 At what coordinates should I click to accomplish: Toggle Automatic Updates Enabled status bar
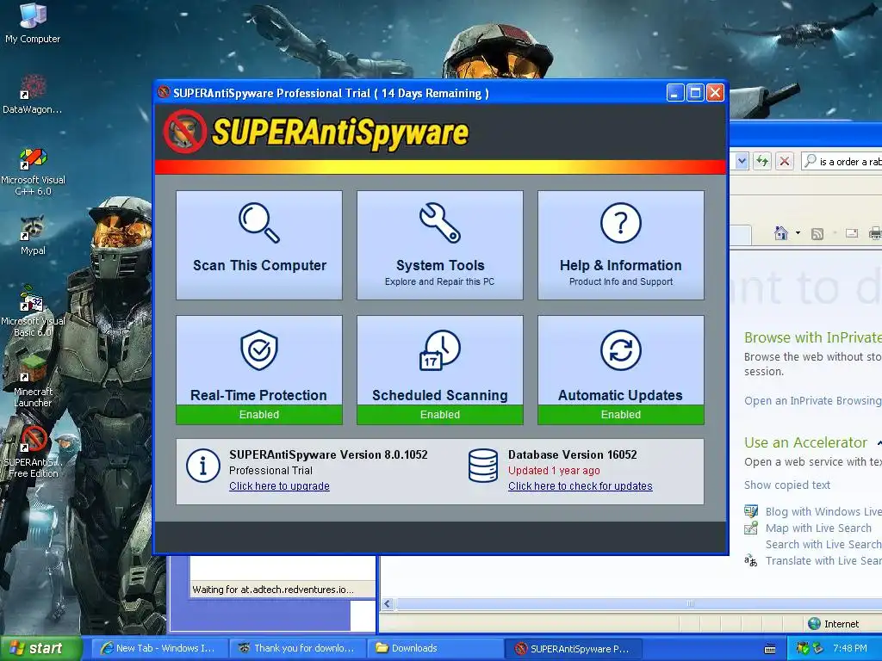click(620, 415)
